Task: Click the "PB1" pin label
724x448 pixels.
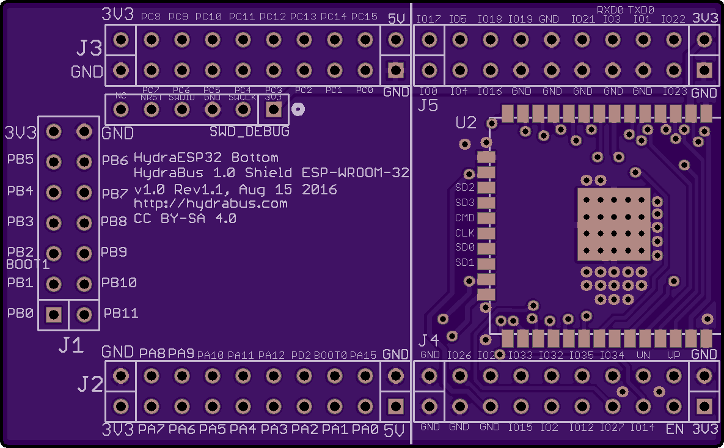Action: coord(20,282)
